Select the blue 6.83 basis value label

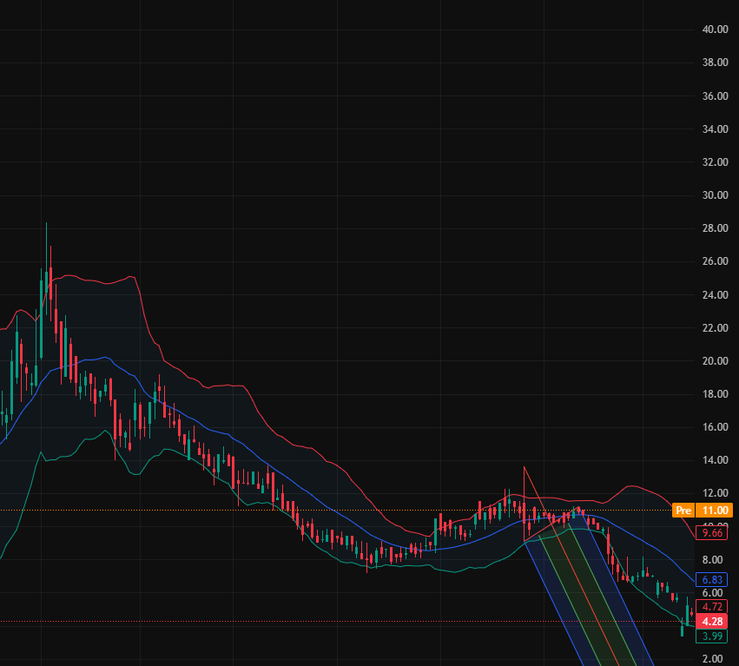pos(712,579)
